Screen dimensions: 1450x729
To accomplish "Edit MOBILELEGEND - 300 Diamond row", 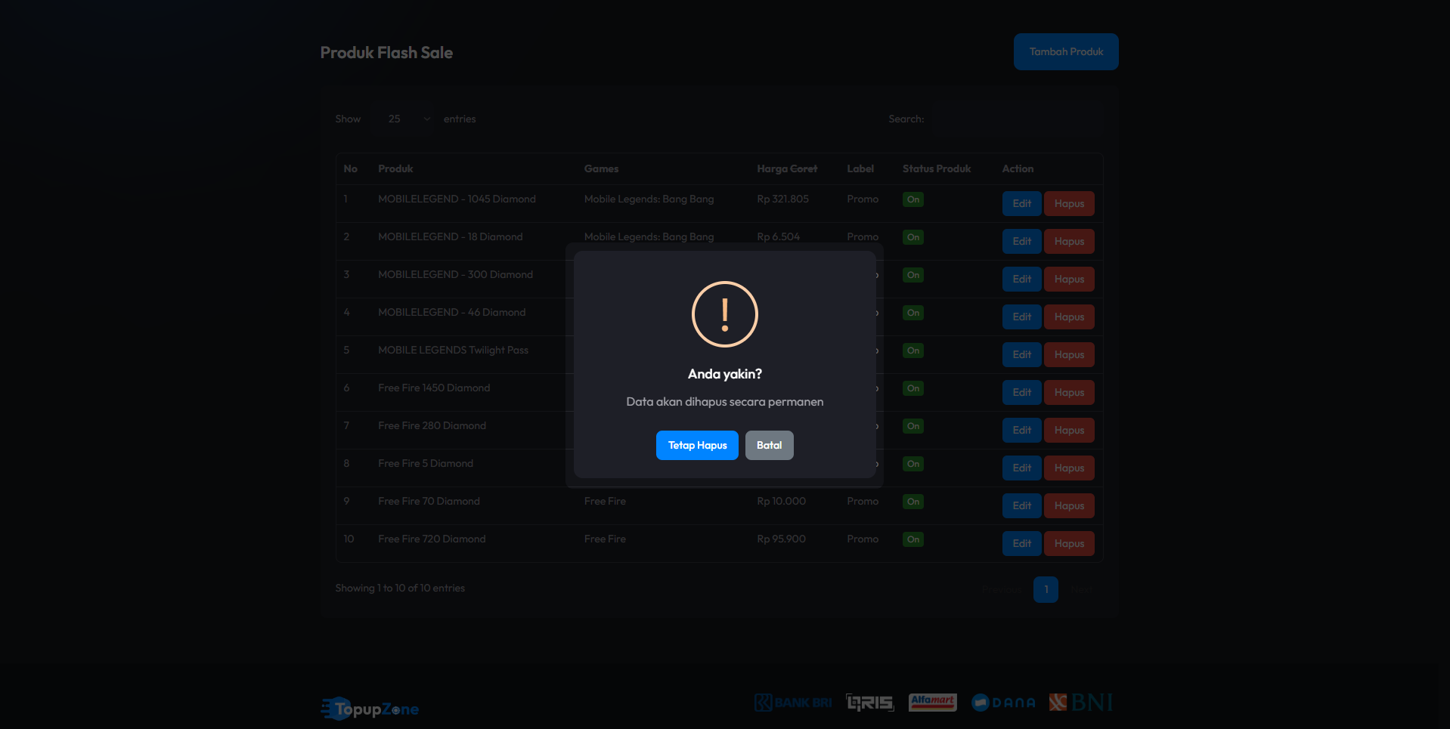I will coord(1021,279).
